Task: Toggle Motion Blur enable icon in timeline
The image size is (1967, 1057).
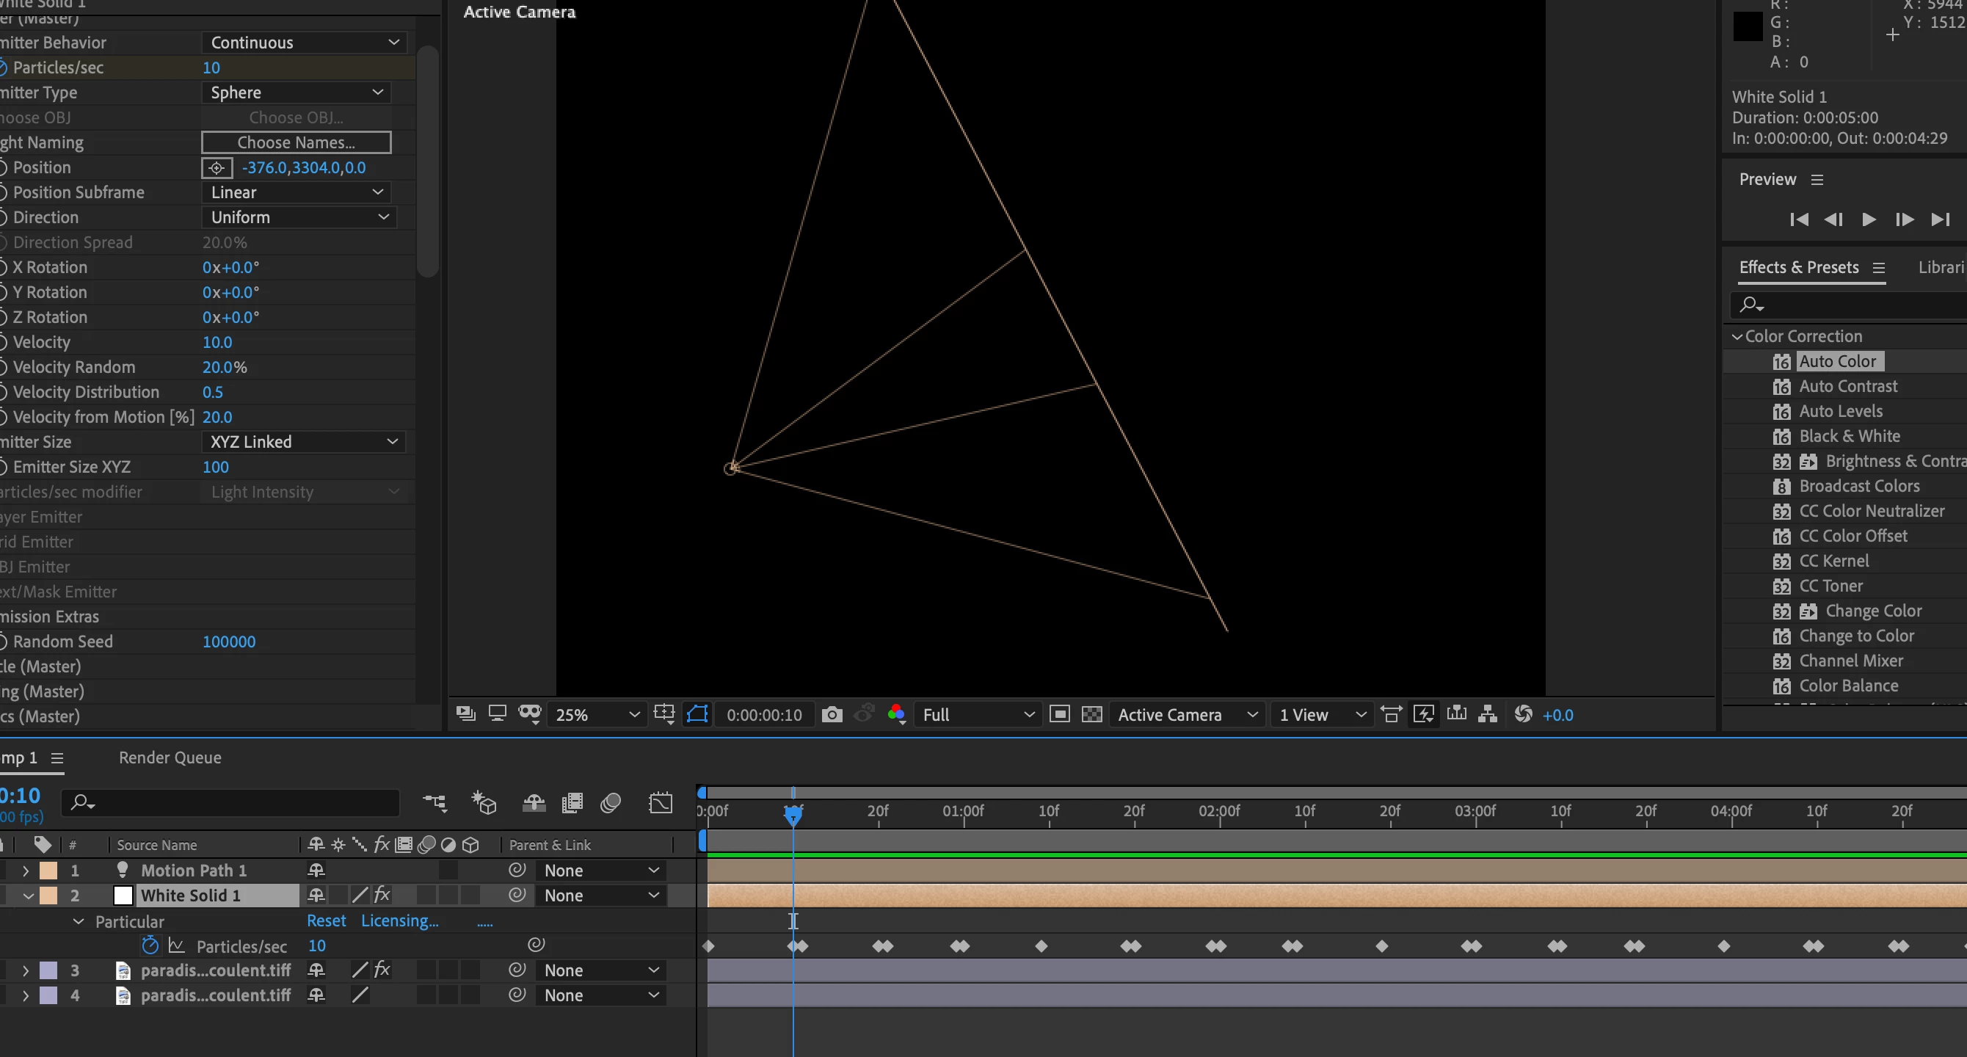Action: [x=610, y=803]
